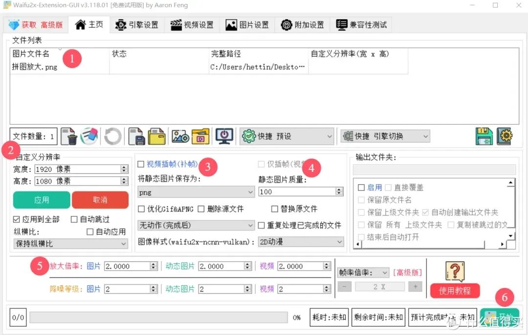Viewport: 528px width, 335px height.
Task: Click the file with floppy disk icon
Action: click(x=136, y=136)
